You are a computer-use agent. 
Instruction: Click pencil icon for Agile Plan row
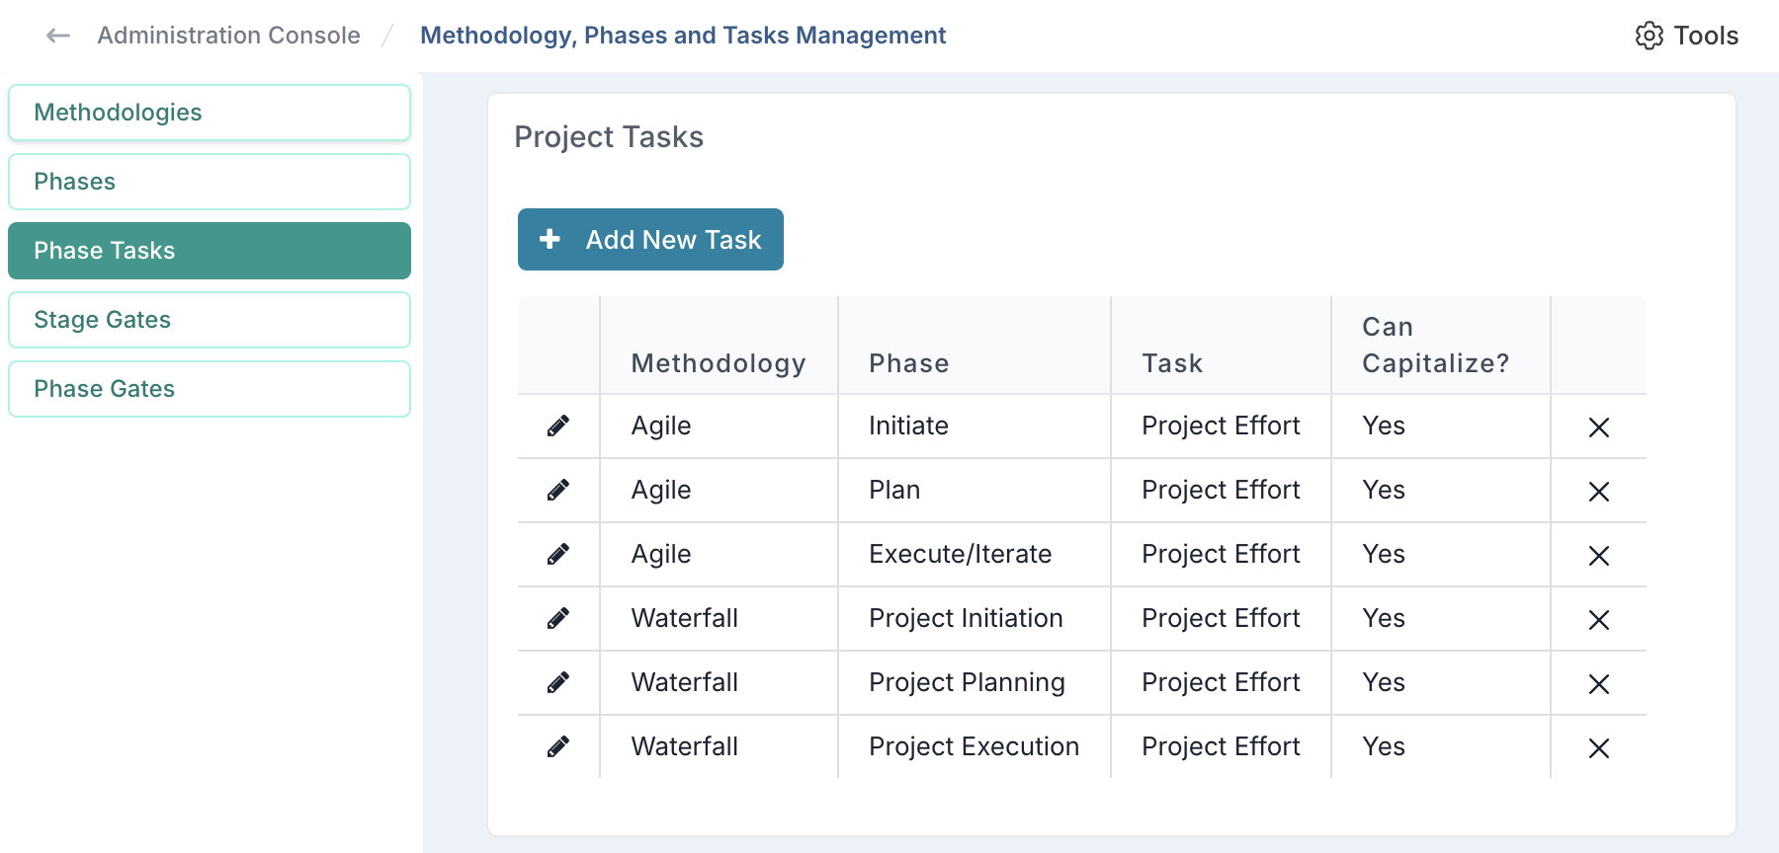(558, 491)
